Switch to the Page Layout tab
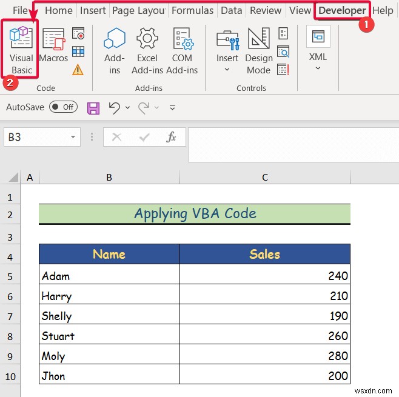399x397 pixels. 139,10
